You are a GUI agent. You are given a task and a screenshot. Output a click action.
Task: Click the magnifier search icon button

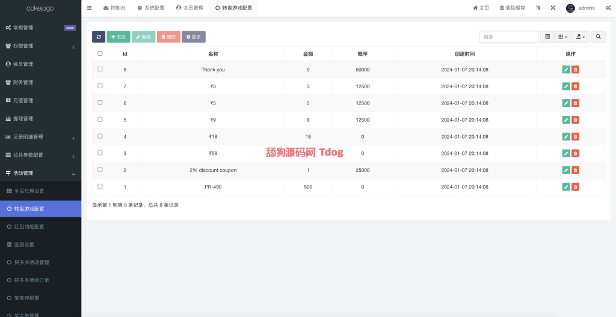(598, 37)
